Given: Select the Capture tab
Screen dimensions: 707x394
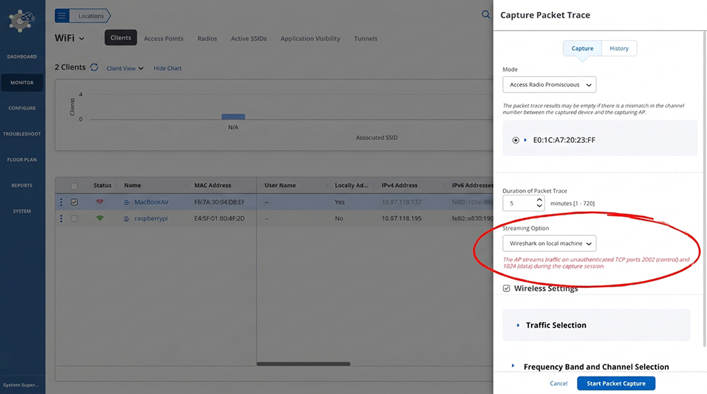Looking at the screenshot, I should 582,48.
